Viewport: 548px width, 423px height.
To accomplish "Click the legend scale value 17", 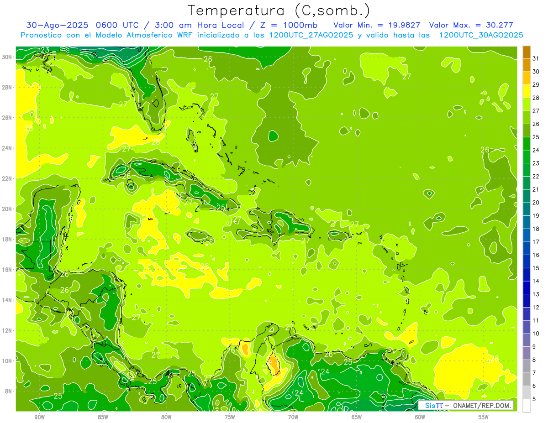I will (536, 242).
